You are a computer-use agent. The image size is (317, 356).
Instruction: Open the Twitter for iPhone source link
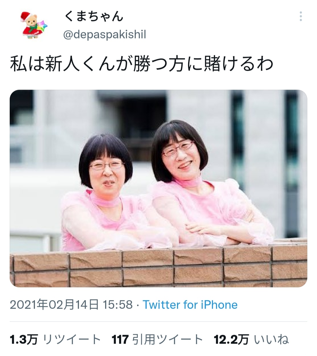point(190,305)
